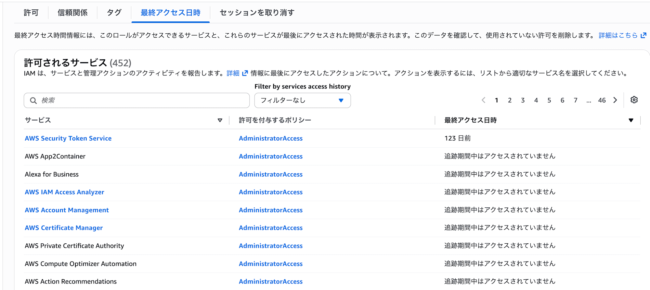Click AWS Action Recommendations text
Viewport: 650px width, 290px height.
[71, 282]
